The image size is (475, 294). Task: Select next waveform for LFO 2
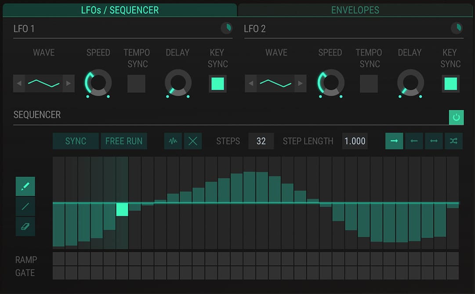click(x=300, y=83)
